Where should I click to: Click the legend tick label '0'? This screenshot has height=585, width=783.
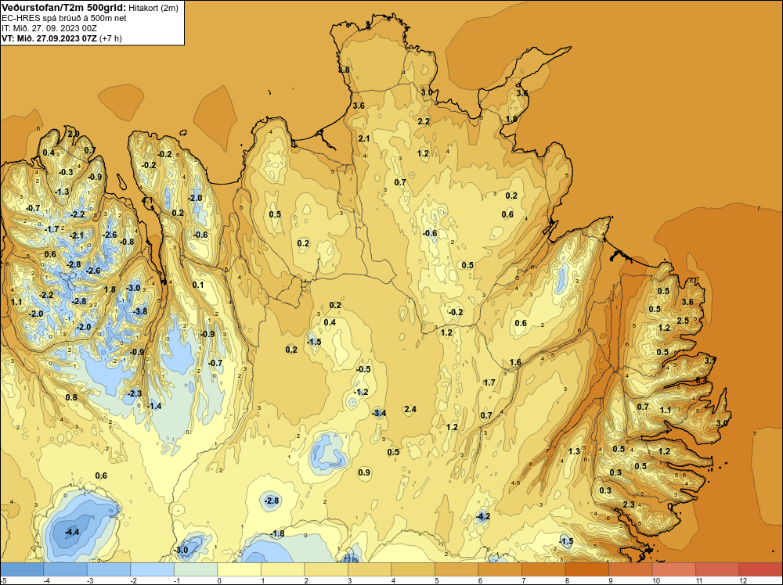pyautogui.click(x=219, y=580)
